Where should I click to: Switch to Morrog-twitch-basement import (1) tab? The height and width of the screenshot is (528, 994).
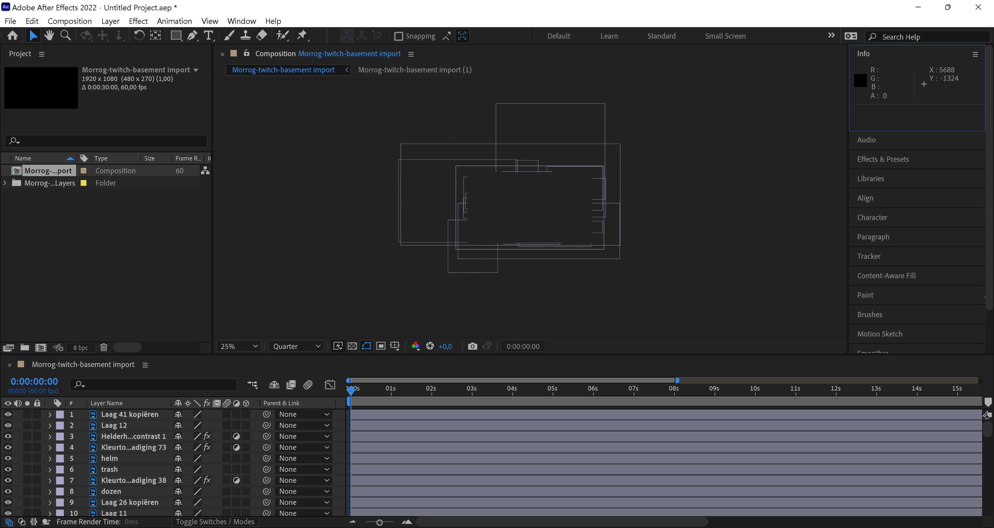click(414, 70)
